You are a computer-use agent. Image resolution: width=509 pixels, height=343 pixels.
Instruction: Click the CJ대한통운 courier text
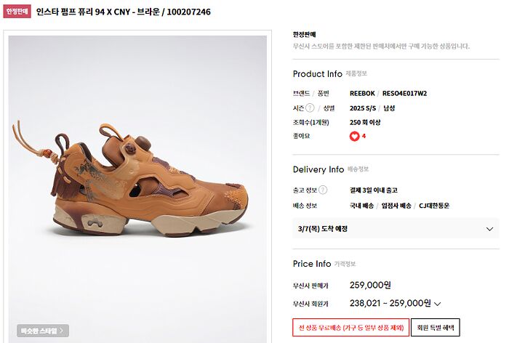point(434,206)
